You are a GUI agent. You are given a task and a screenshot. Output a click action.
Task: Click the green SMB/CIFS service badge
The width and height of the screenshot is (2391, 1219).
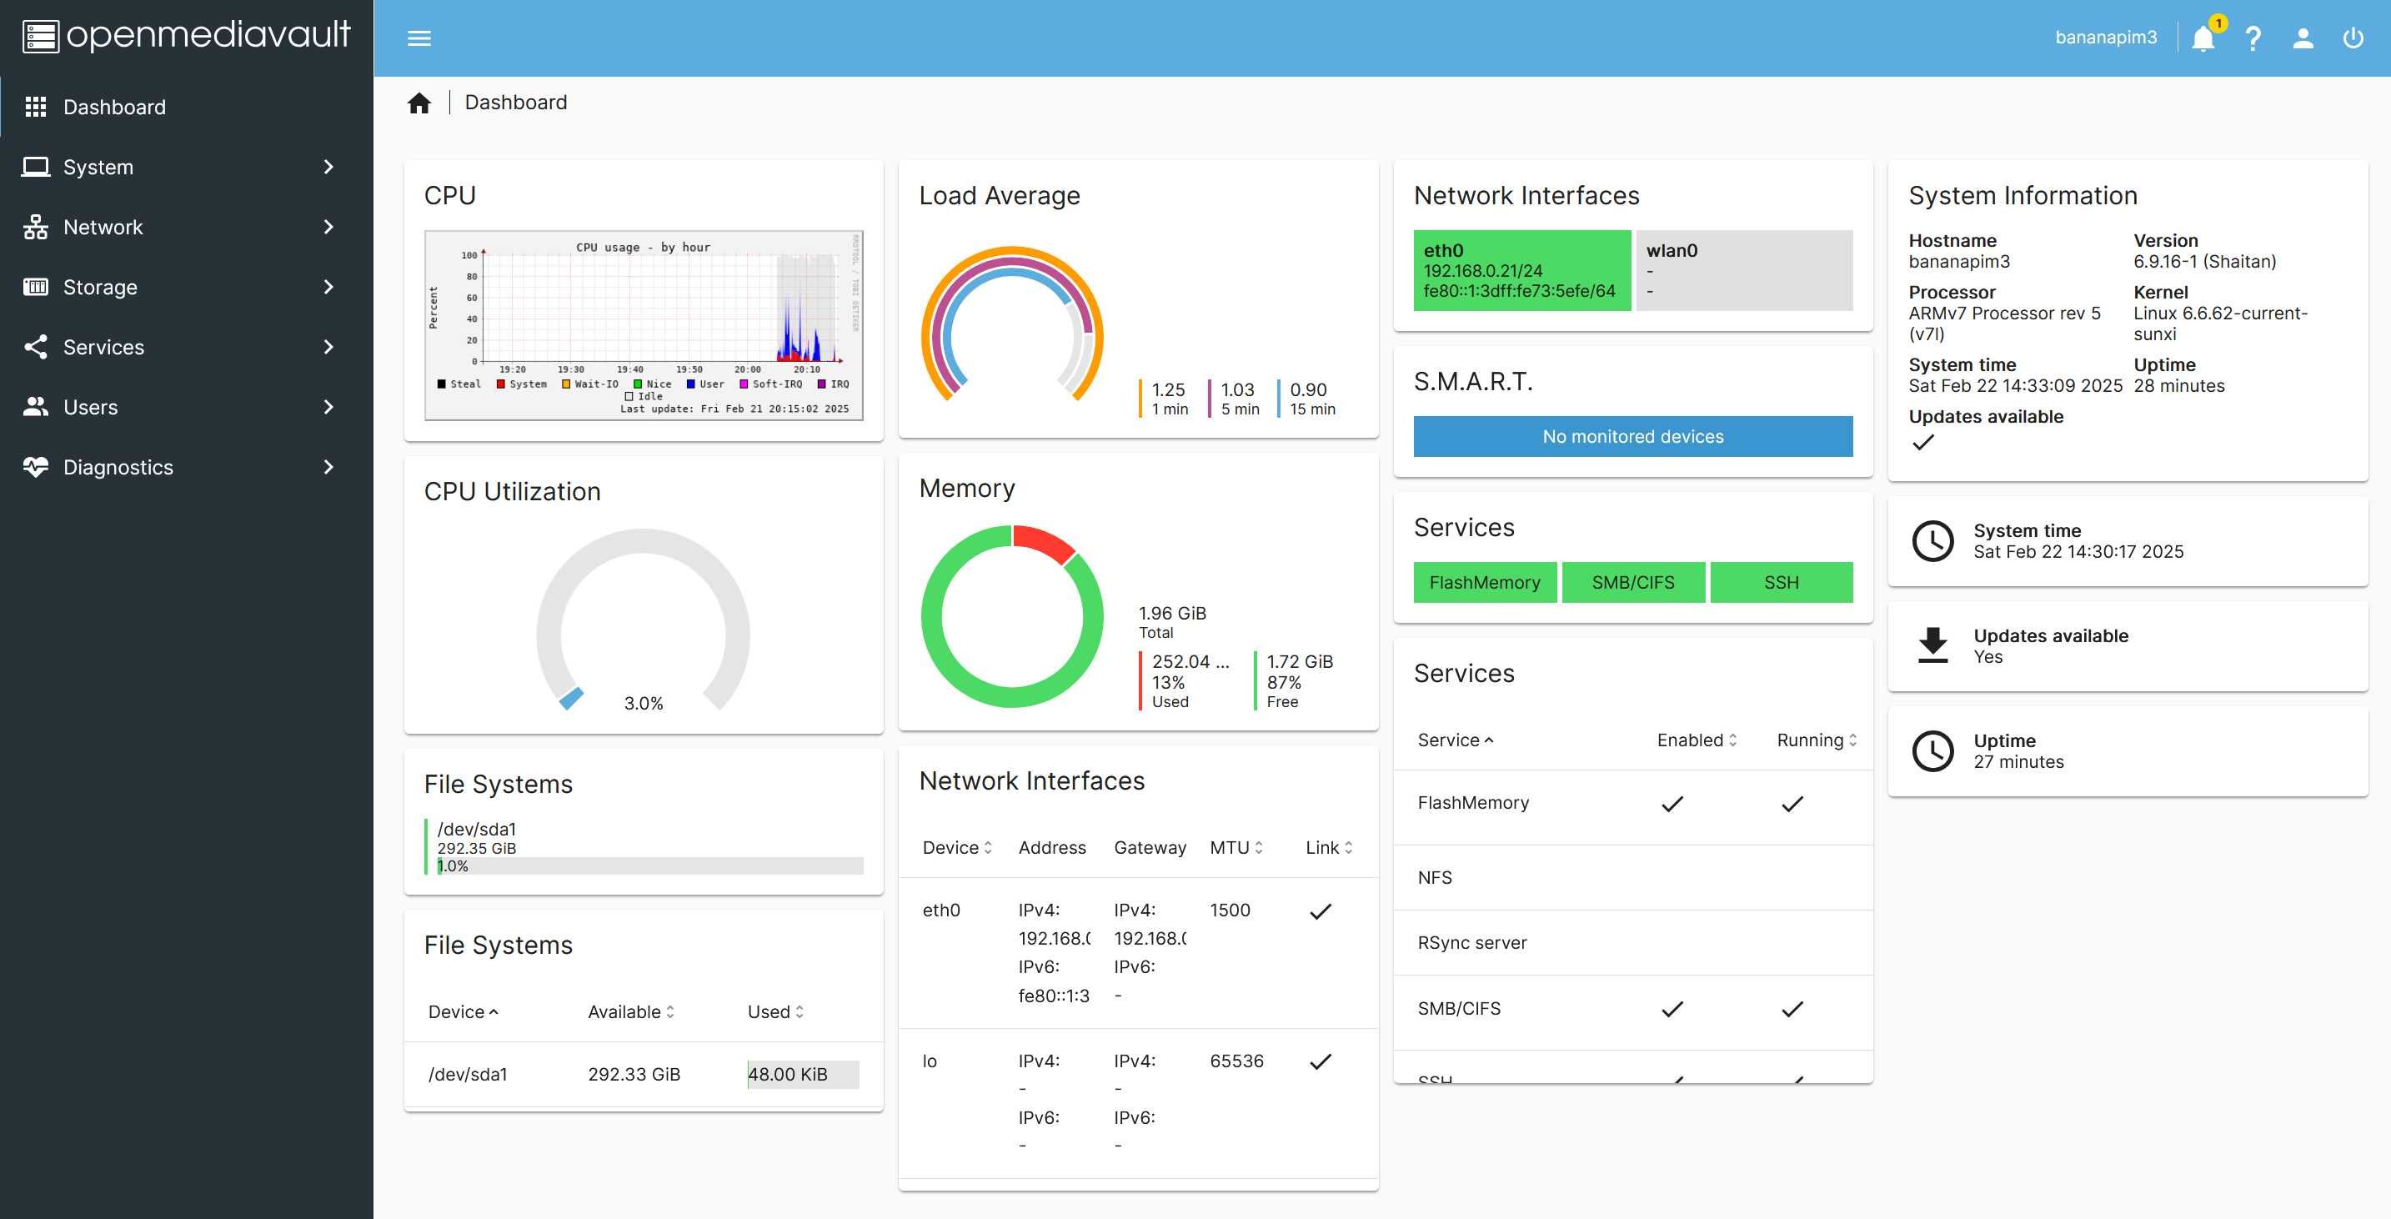tap(1632, 582)
